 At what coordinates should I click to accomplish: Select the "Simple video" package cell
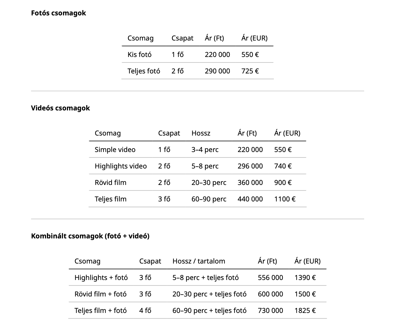click(115, 150)
